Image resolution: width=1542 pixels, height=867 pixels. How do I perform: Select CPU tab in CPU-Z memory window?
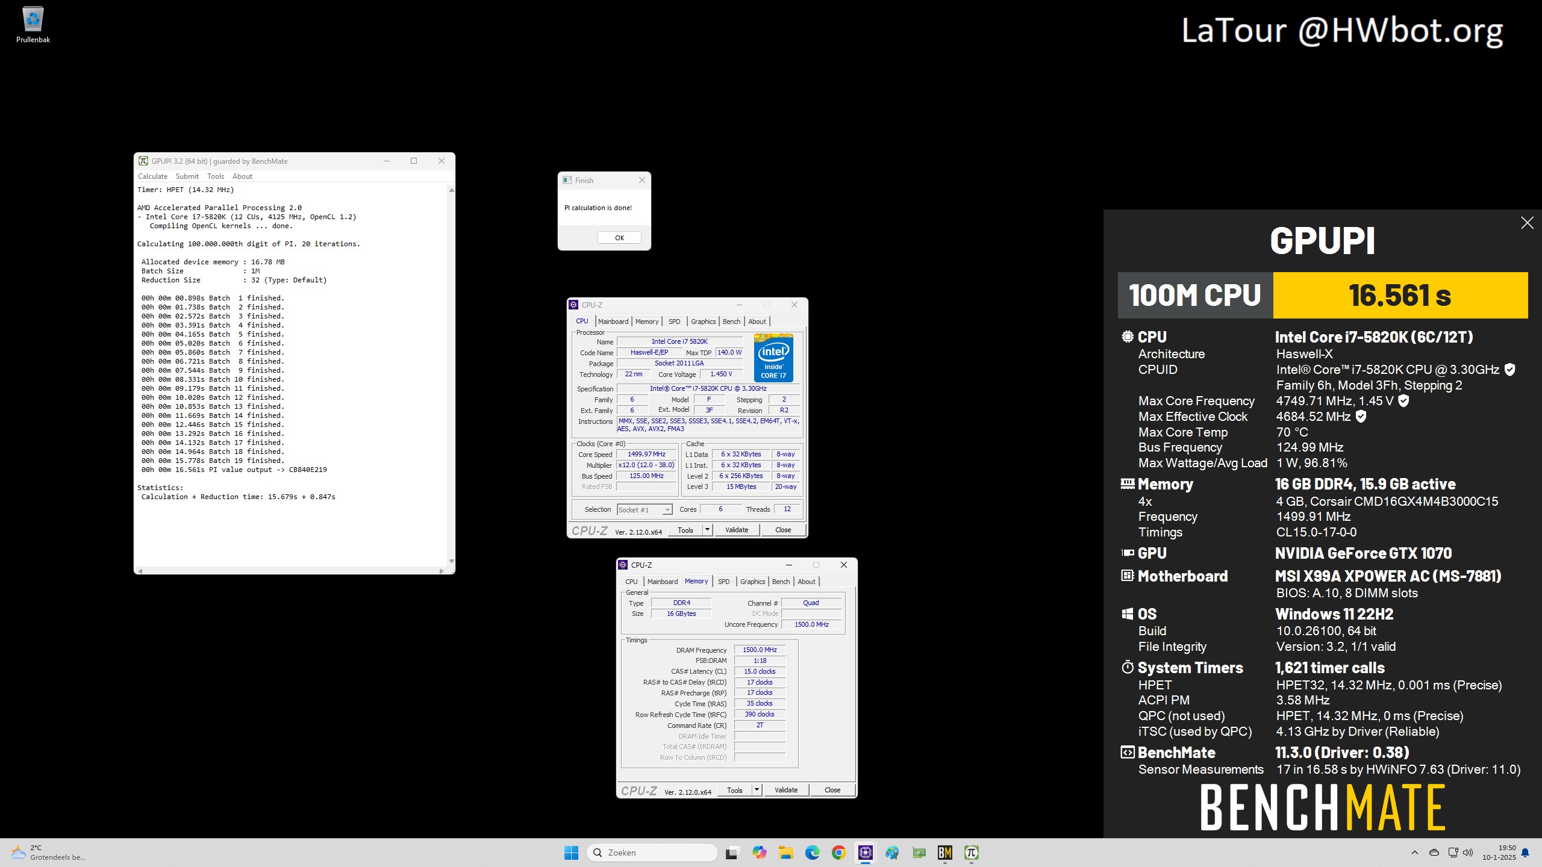click(631, 582)
